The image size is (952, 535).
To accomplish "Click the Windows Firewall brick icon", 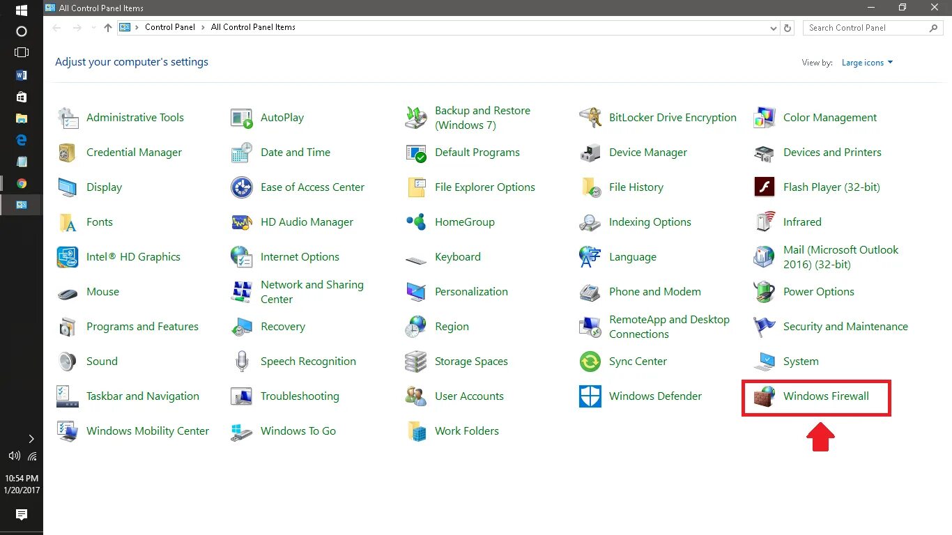I will coord(765,396).
